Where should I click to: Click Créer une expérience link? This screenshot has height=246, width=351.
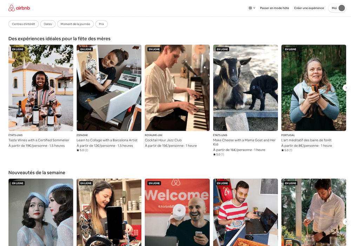(x=309, y=8)
